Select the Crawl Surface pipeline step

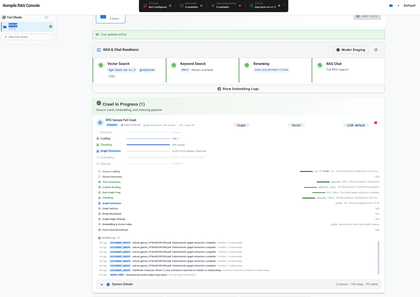(238, 208)
